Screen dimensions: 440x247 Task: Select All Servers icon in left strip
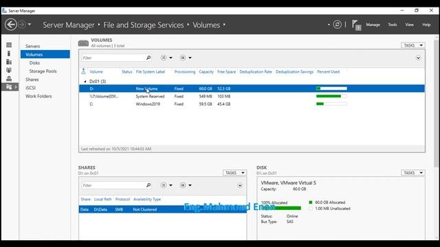(x=9, y=62)
